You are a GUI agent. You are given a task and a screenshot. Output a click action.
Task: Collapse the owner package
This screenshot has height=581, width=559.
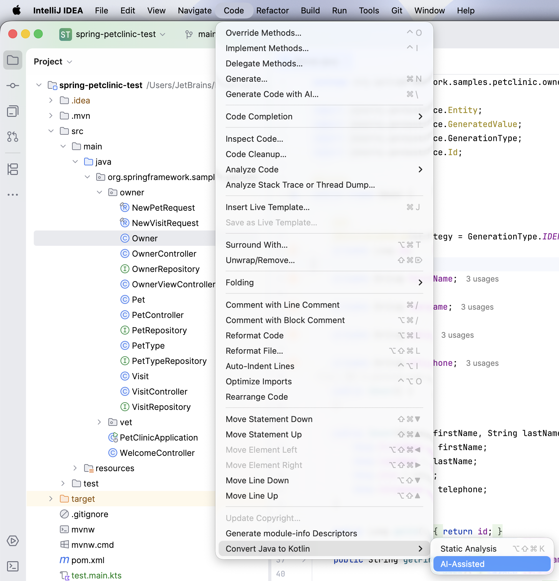pos(99,192)
